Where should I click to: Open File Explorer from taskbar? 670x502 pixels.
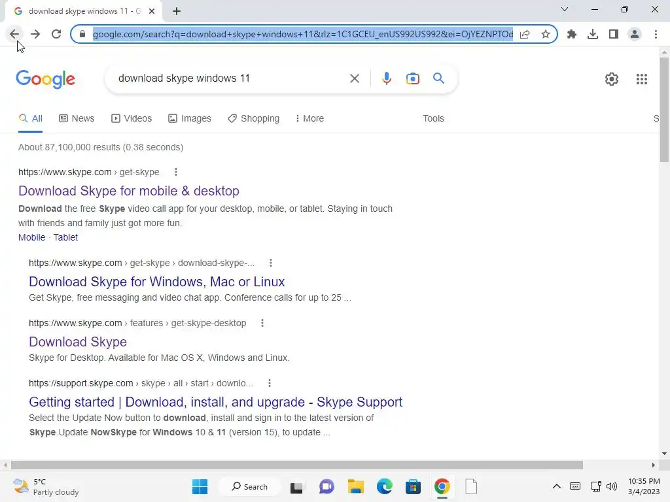(355, 486)
